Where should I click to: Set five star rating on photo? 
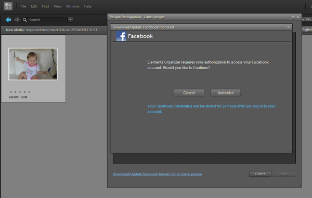point(29,92)
